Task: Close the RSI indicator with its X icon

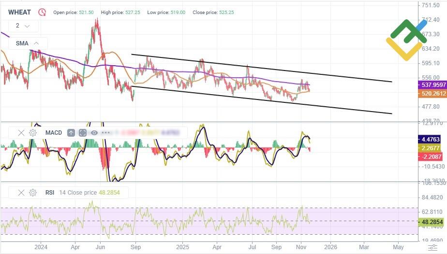Action: (x=21, y=193)
